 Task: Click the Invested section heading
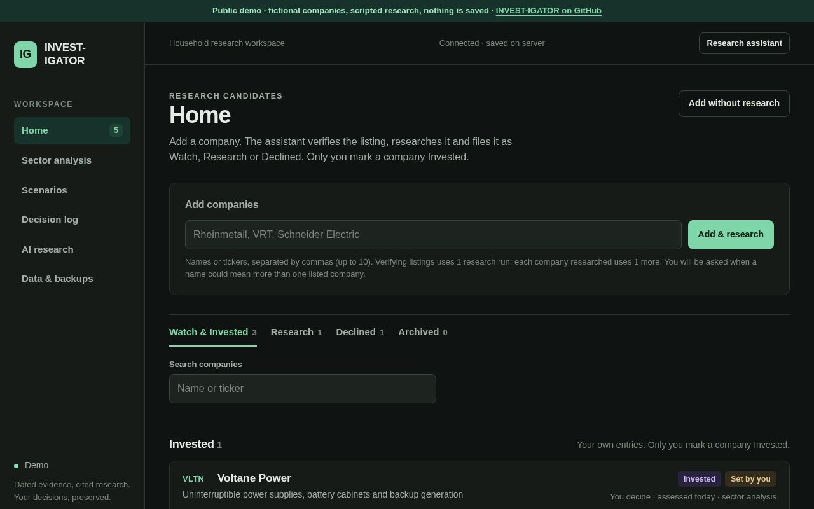[x=191, y=444]
